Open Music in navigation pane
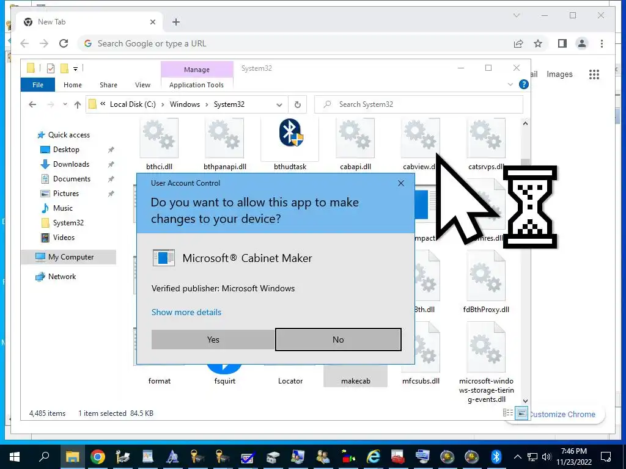The height and width of the screenshot is (469, 626). (x=63, y=208)
